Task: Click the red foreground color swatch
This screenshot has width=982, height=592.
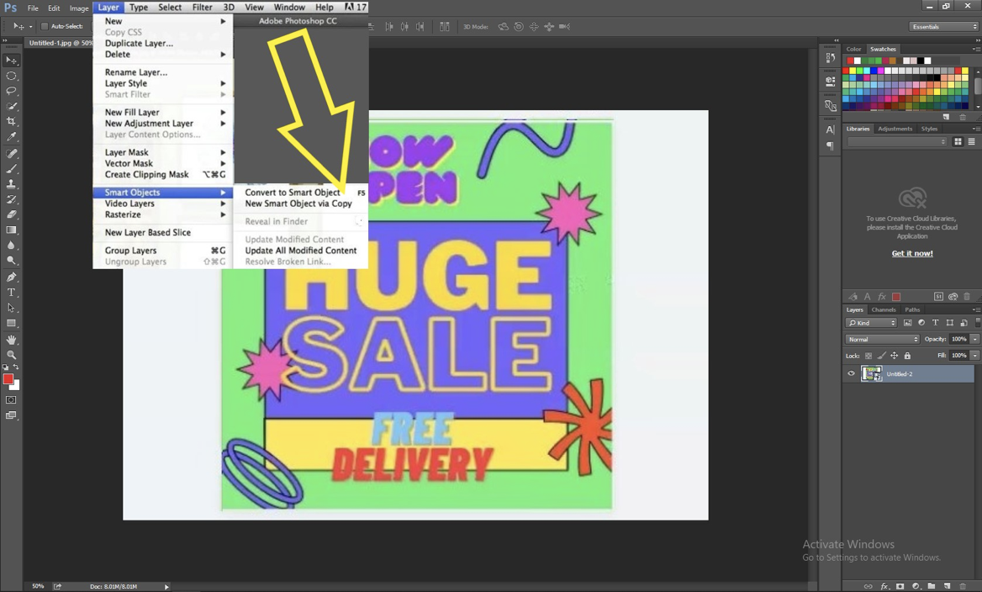Action: click(x=8, y=379)
